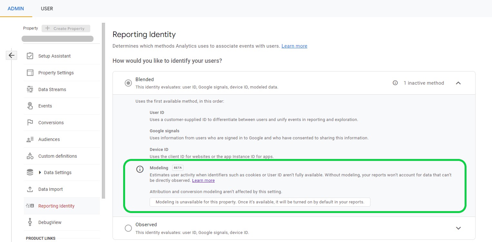492x242 pixels.
Task: Click the DebugView icon in sidebar
Action: (30, 222)
